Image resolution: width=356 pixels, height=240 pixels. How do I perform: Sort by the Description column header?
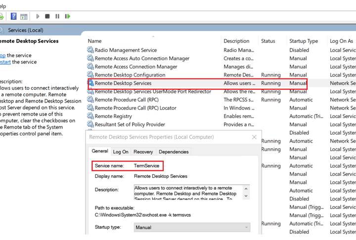pyautogui.click(x=236, y=41)
